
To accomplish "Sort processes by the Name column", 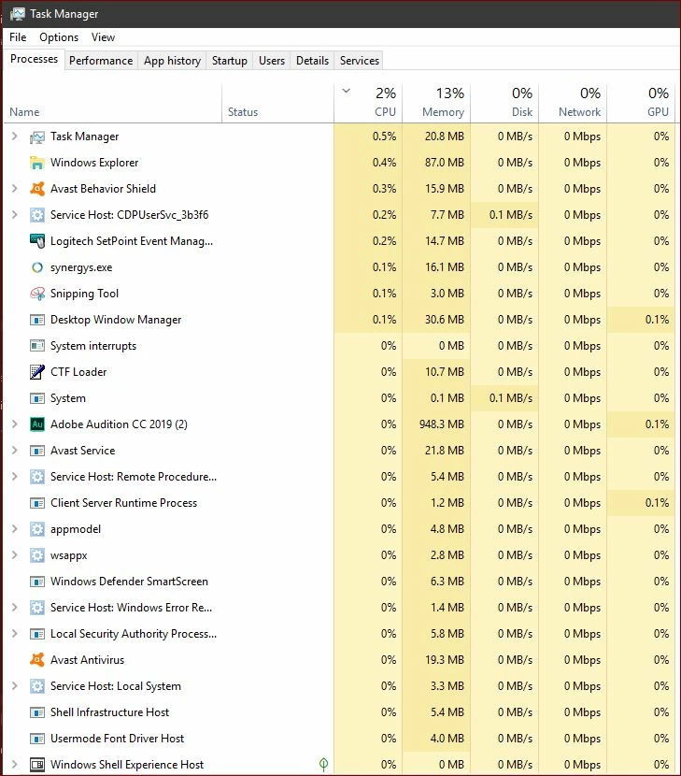I will point(113,104).
